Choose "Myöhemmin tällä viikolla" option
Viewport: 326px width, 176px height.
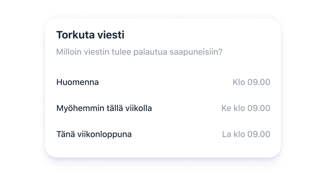[x=104, y=108]
